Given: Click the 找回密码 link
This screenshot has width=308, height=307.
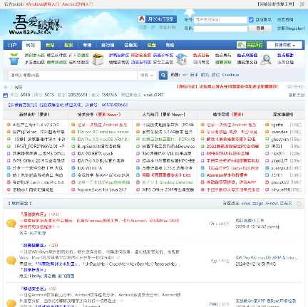Looking at the screenshot, I should click(x=285, y=20).
